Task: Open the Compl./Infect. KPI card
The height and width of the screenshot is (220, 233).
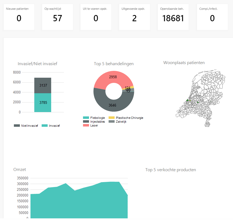Action: point(212,17)
